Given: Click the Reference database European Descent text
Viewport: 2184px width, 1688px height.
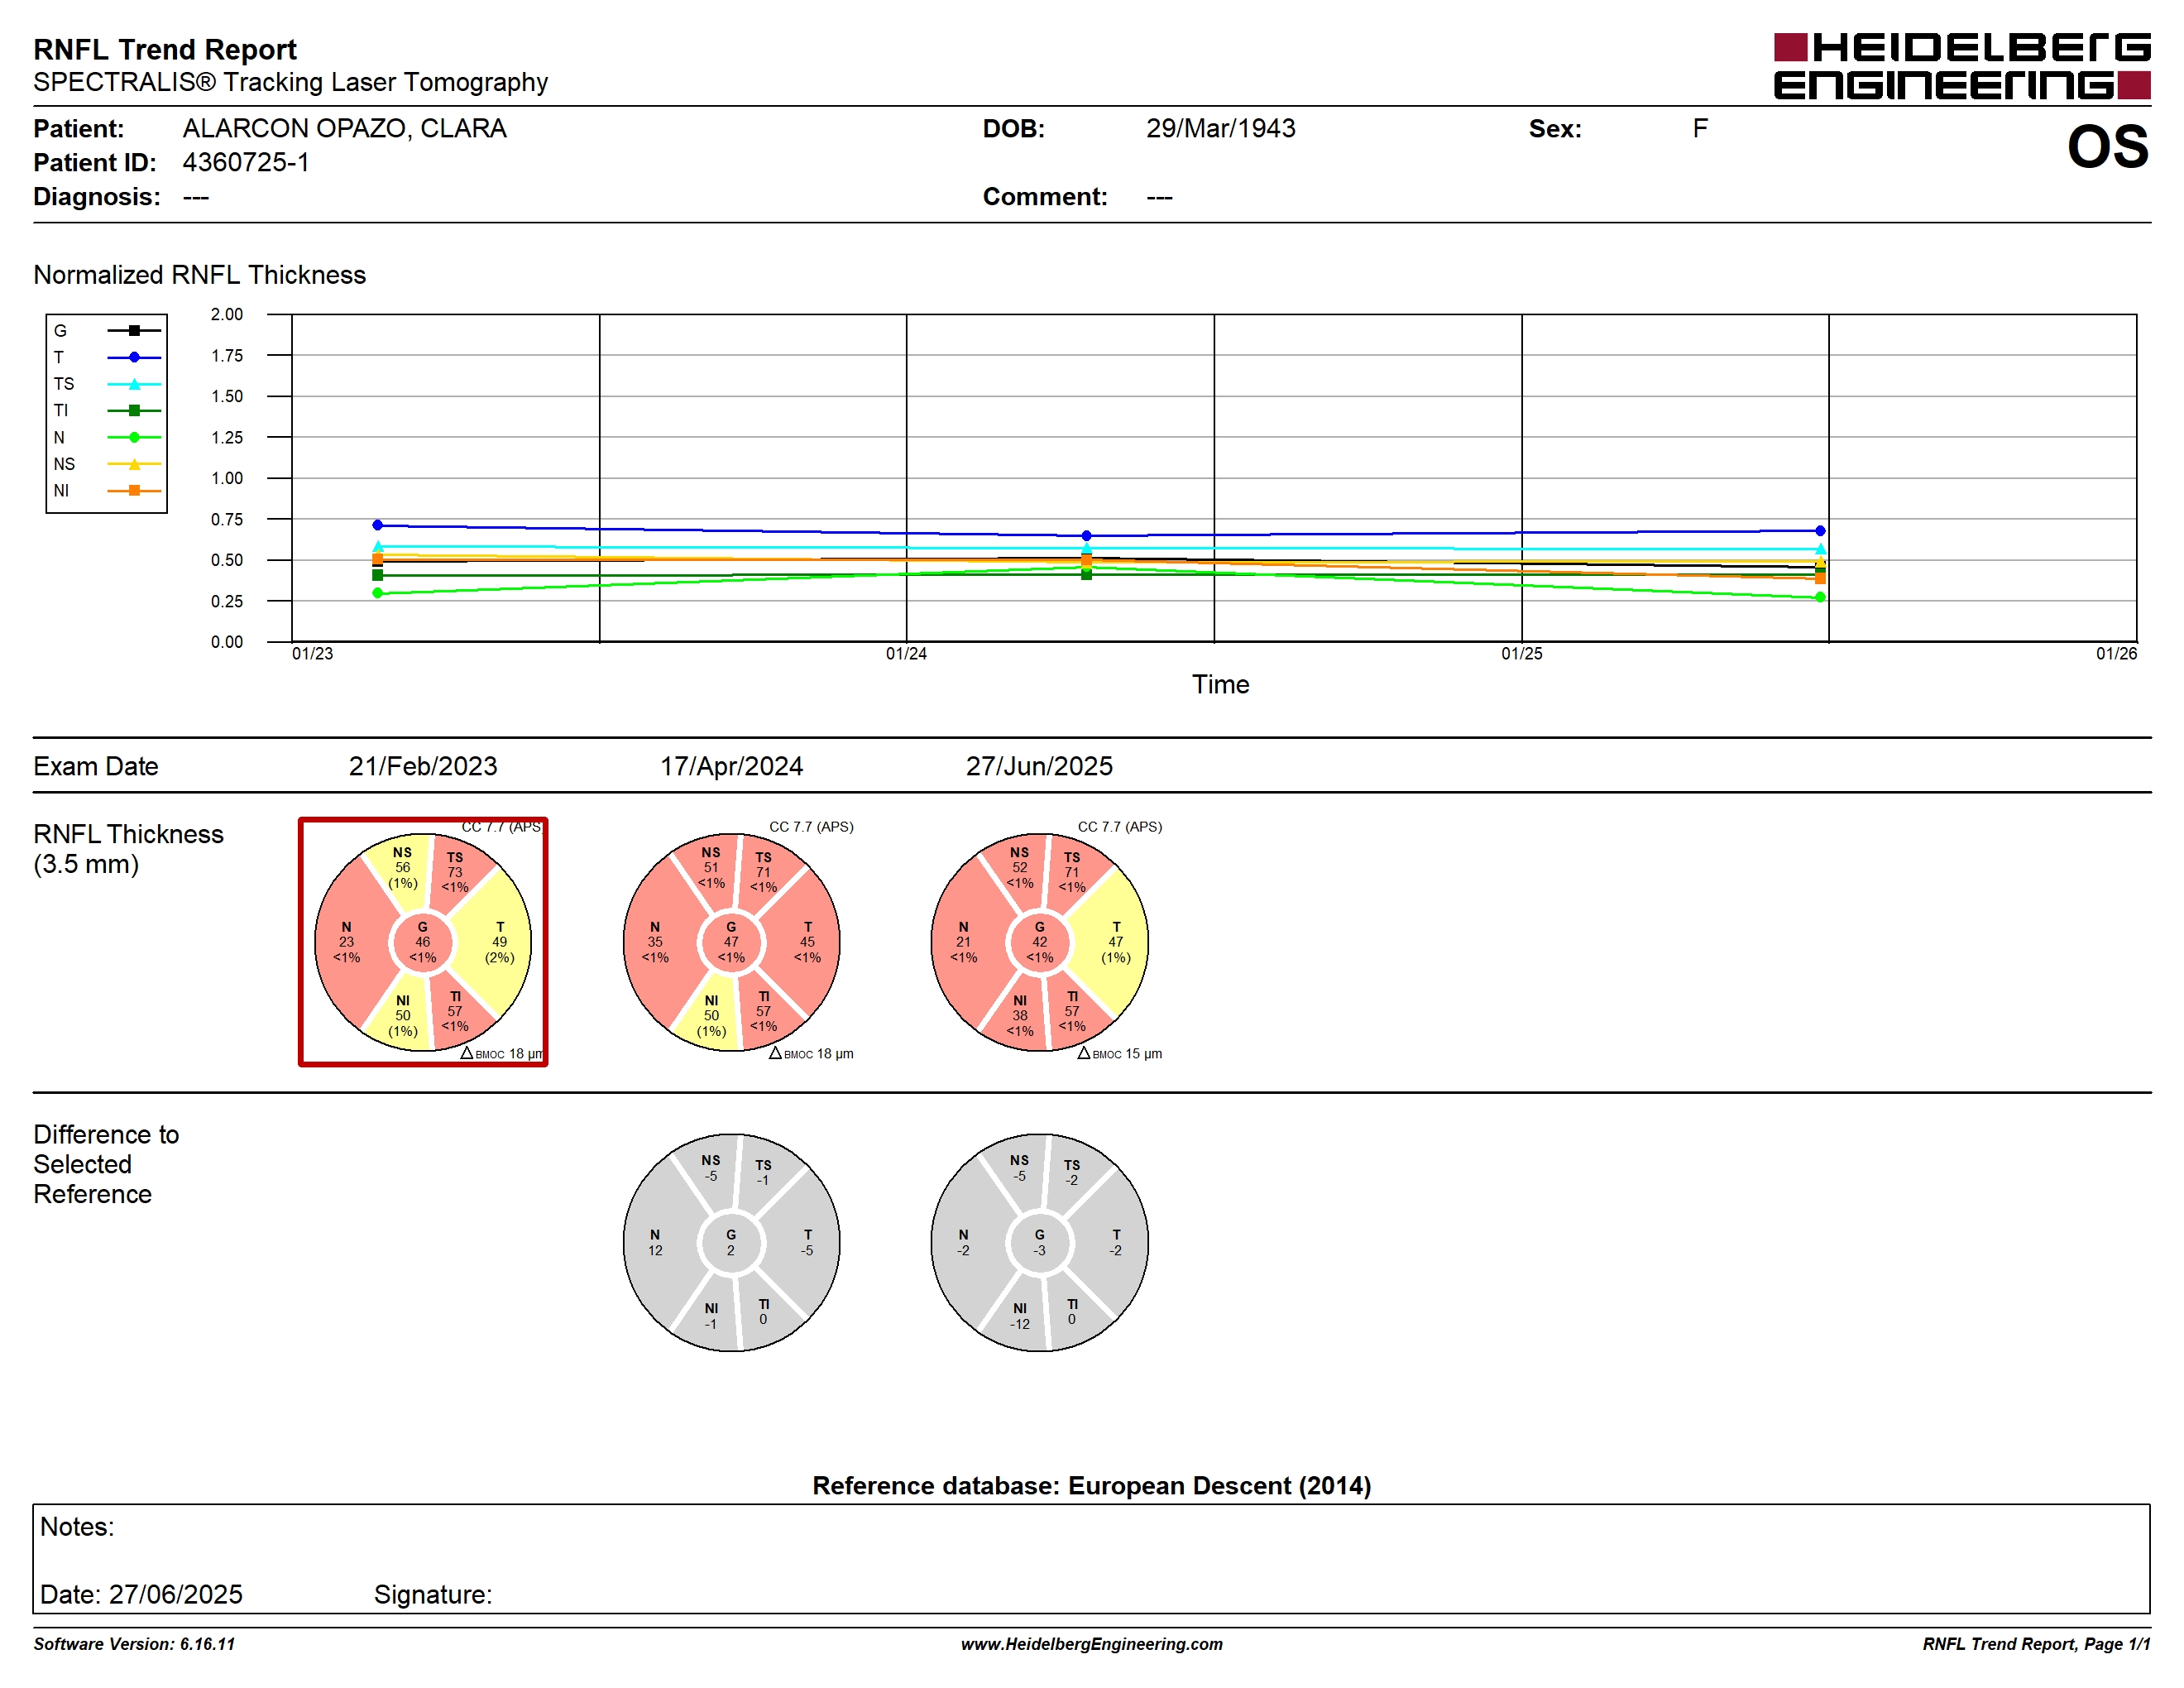Looking at the screenshot, I should (x=1092, y=1485).
